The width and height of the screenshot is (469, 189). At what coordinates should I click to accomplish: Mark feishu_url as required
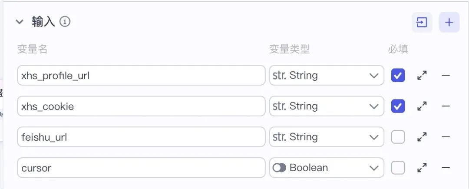398,137
